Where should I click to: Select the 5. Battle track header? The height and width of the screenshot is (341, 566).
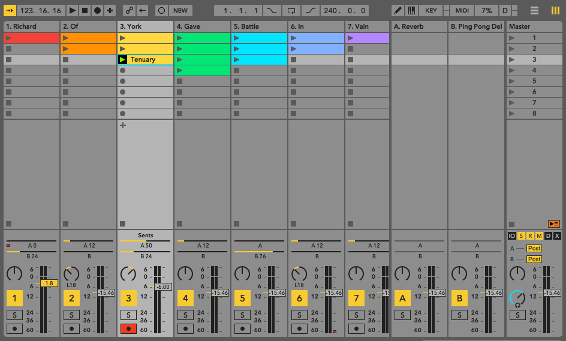(259, 26)
